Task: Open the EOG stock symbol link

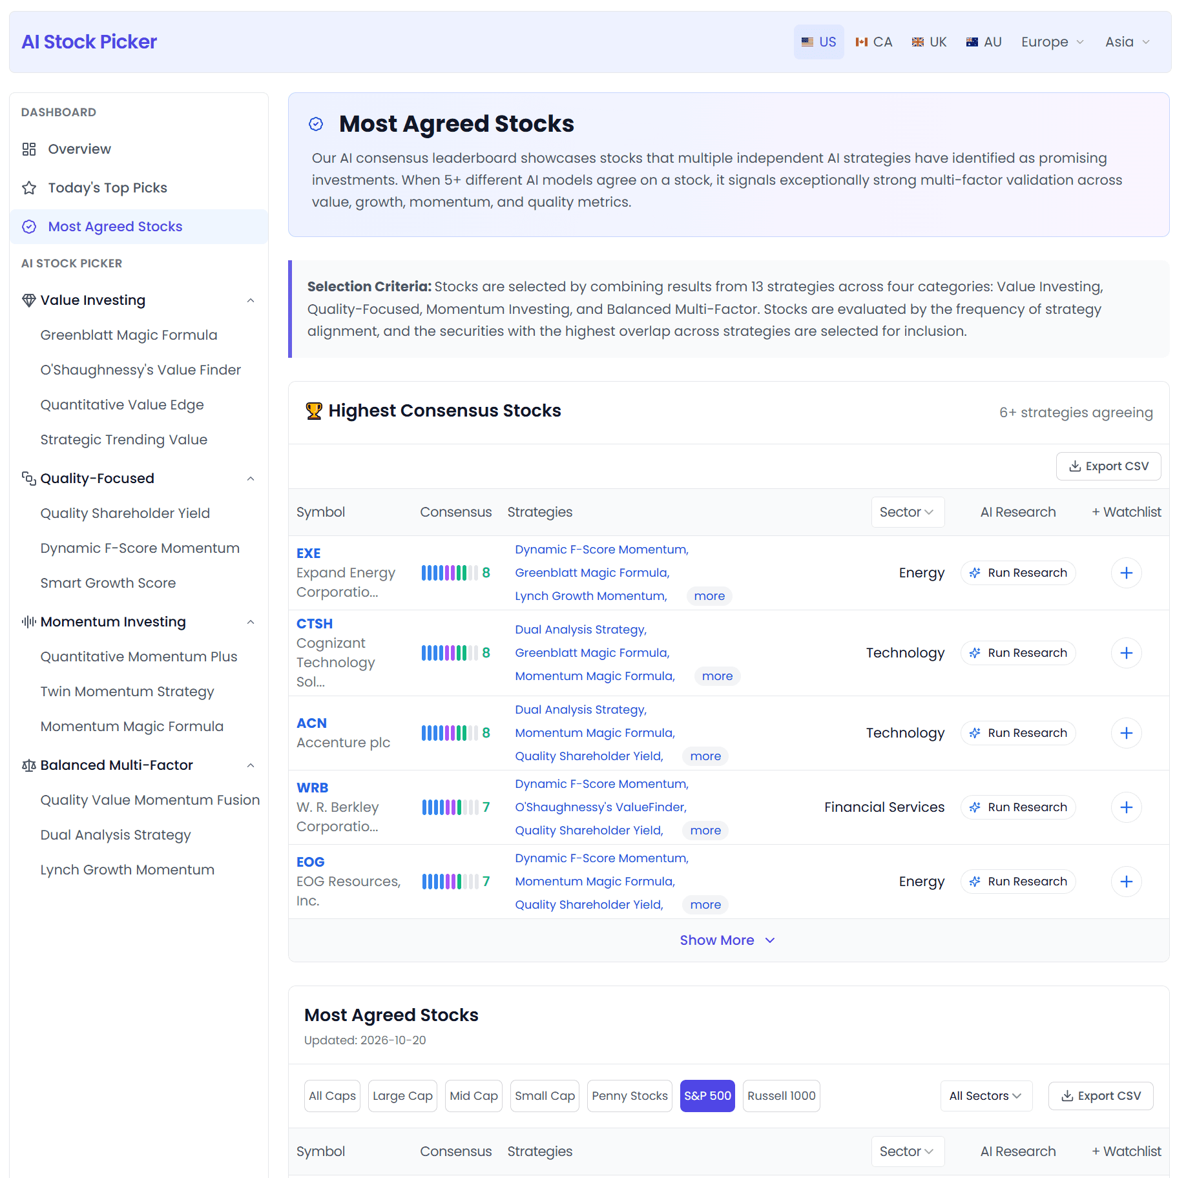Action: point(310,862)
